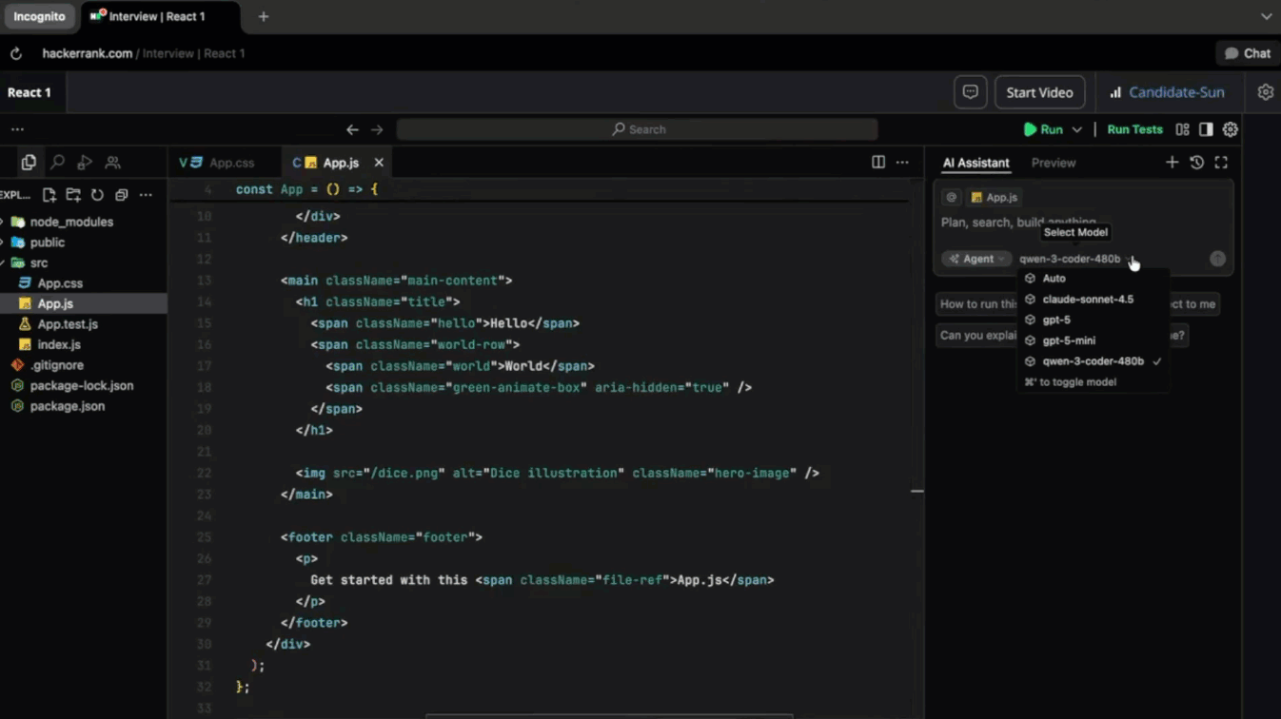The height and width of the screenshot is (719, 1281).
Task: Choose gpt-5-mini from the model list
Action: [x=1069, y=340]
